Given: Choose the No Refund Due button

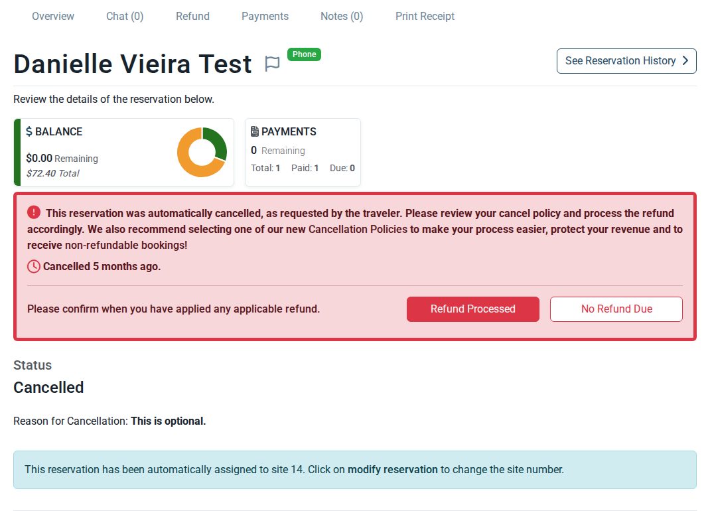Looking at the screenshot, I should point(616,309).
